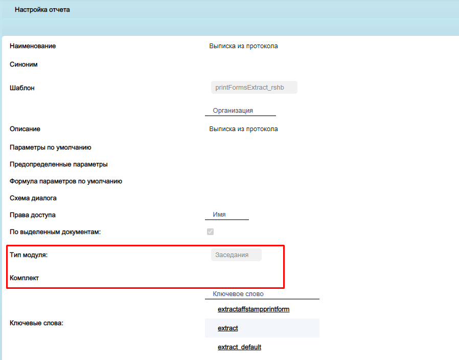Screen dimensions: 459x360
Task: Click the 'Выписка из протокола' description value
Action: pyautogui.click(x=243, y=129)
